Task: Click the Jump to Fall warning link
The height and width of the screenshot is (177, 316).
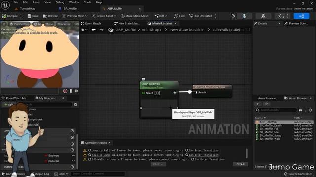Action: click(x=101, y=150)
